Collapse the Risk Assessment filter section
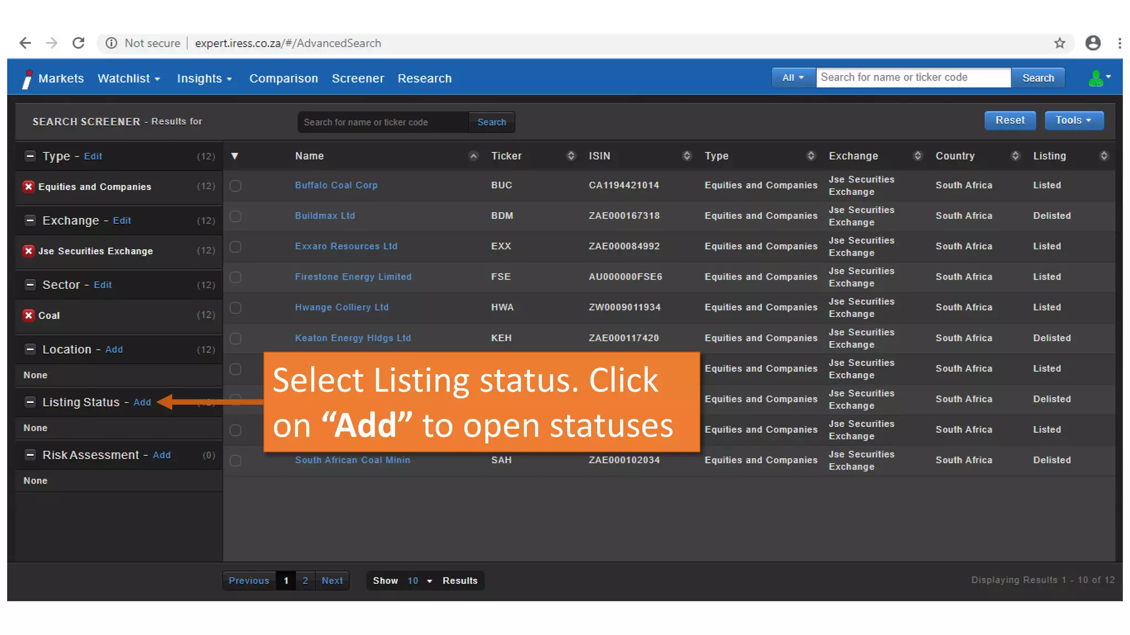1130x635 pixels. pos(30,455)
